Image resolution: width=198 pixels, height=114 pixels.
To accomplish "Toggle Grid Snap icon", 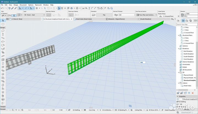I will (x=37, y=8).
